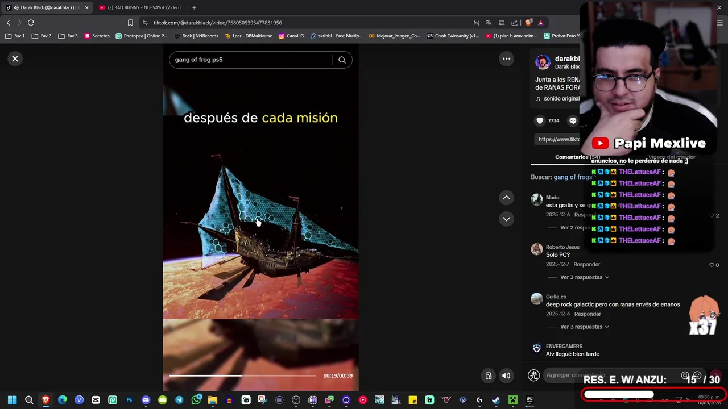Close the TikTok video viewer with X
728x409 pixels.
pos(15,59)
